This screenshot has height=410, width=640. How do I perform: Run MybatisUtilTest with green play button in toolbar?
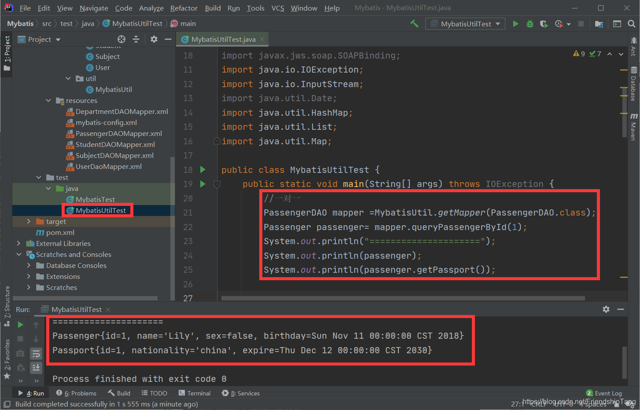[x=515, y=24]
